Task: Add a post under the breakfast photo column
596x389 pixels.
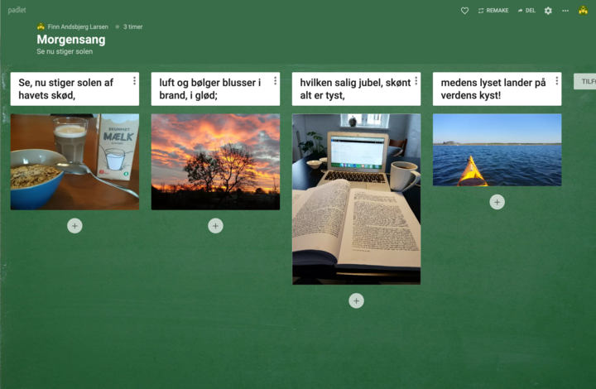Action: click(74, 225)
